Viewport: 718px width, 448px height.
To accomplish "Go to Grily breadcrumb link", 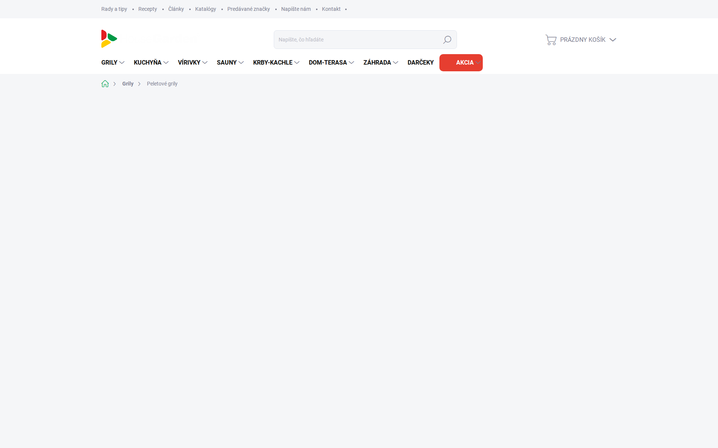I will (128, 84).
